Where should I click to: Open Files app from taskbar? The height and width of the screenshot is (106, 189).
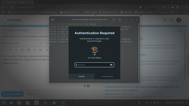28,103
